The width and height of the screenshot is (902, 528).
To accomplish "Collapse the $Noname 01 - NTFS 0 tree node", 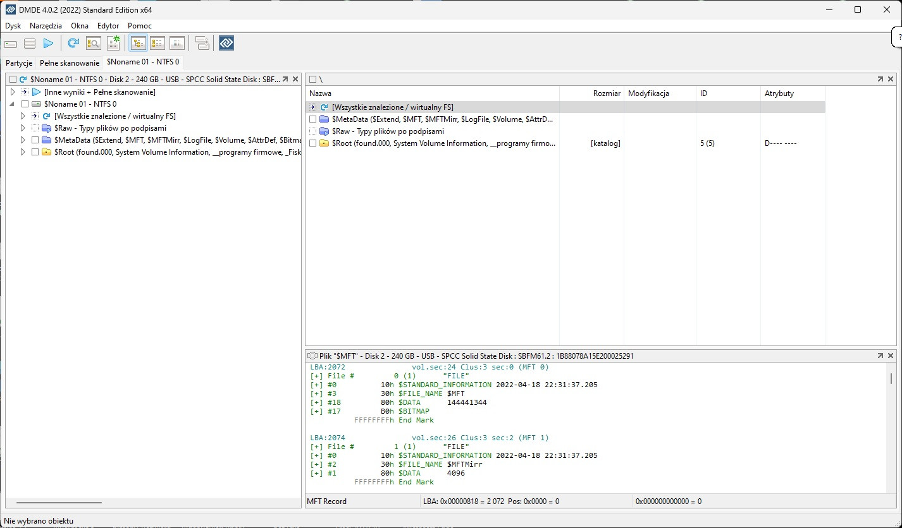I will pyautogui.click(x=13, y=104).
